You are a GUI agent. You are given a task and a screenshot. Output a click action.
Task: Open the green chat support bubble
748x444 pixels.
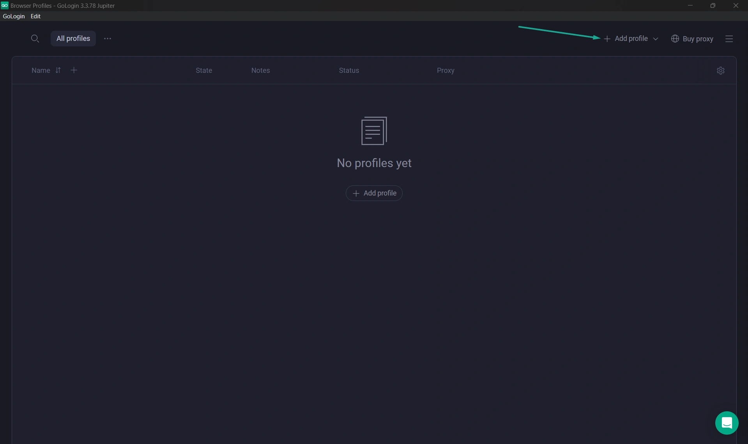point(727,423)
